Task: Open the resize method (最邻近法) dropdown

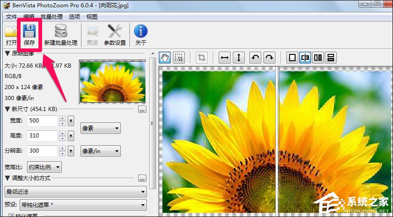Action: (75, 191)
